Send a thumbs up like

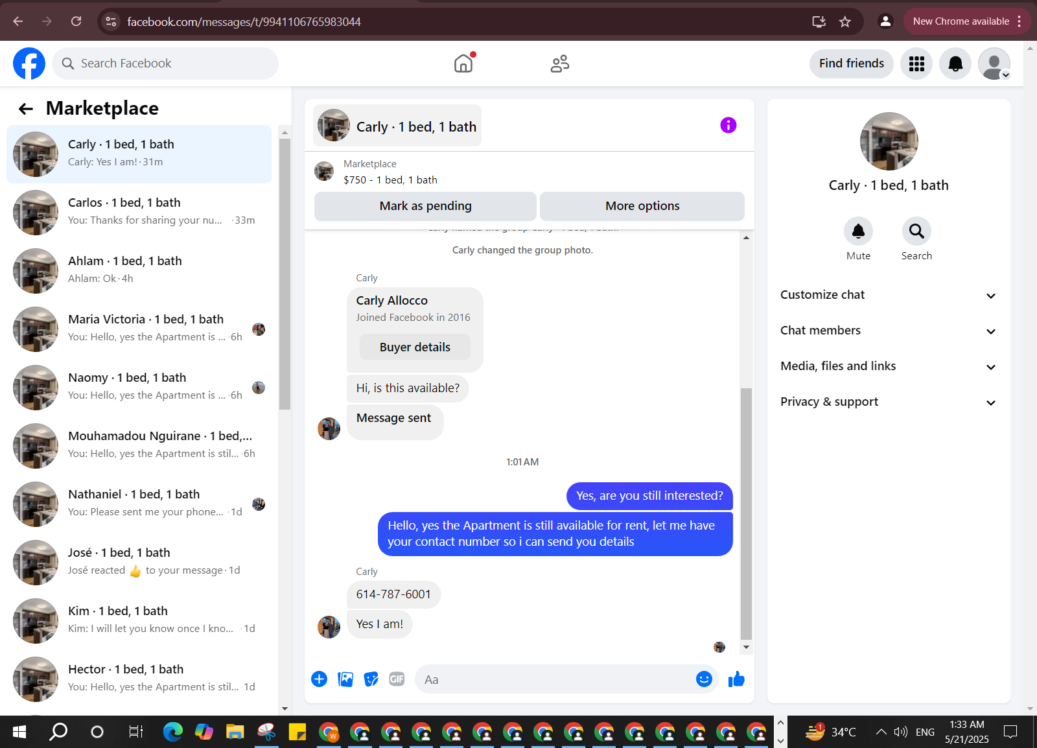pyautogui.click(x=736, y=679)
